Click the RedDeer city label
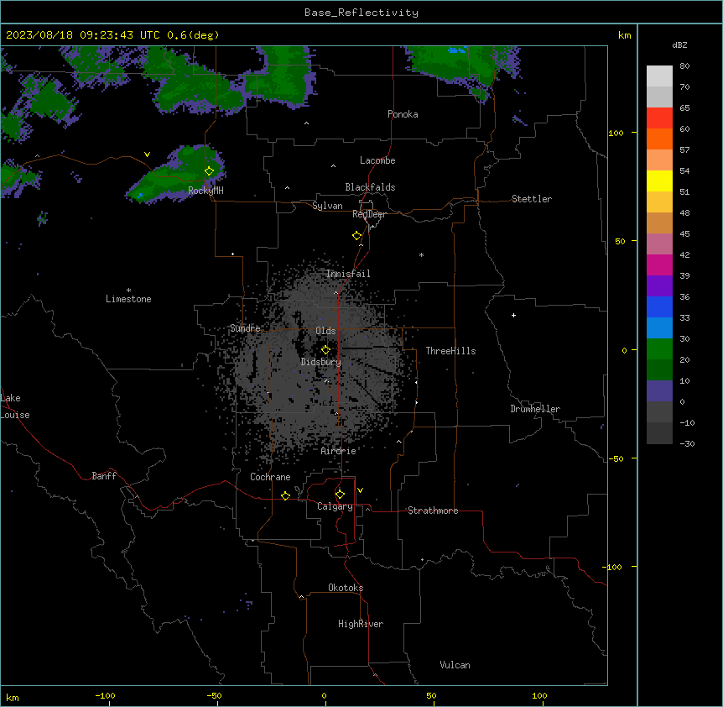 tap(369, 214)
